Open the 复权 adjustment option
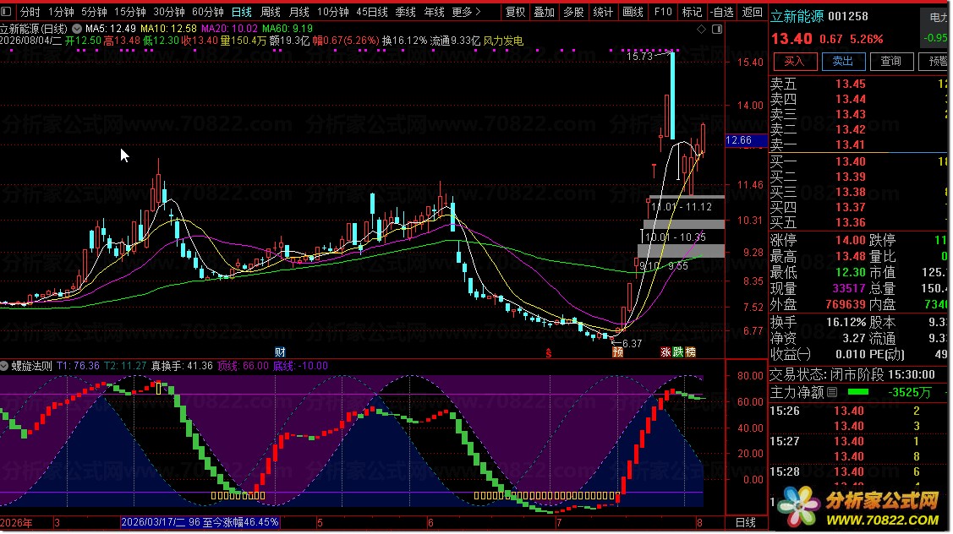953x534 pixels. click(516, 12)
